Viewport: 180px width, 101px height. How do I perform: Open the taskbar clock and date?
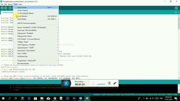click(168, 98)
